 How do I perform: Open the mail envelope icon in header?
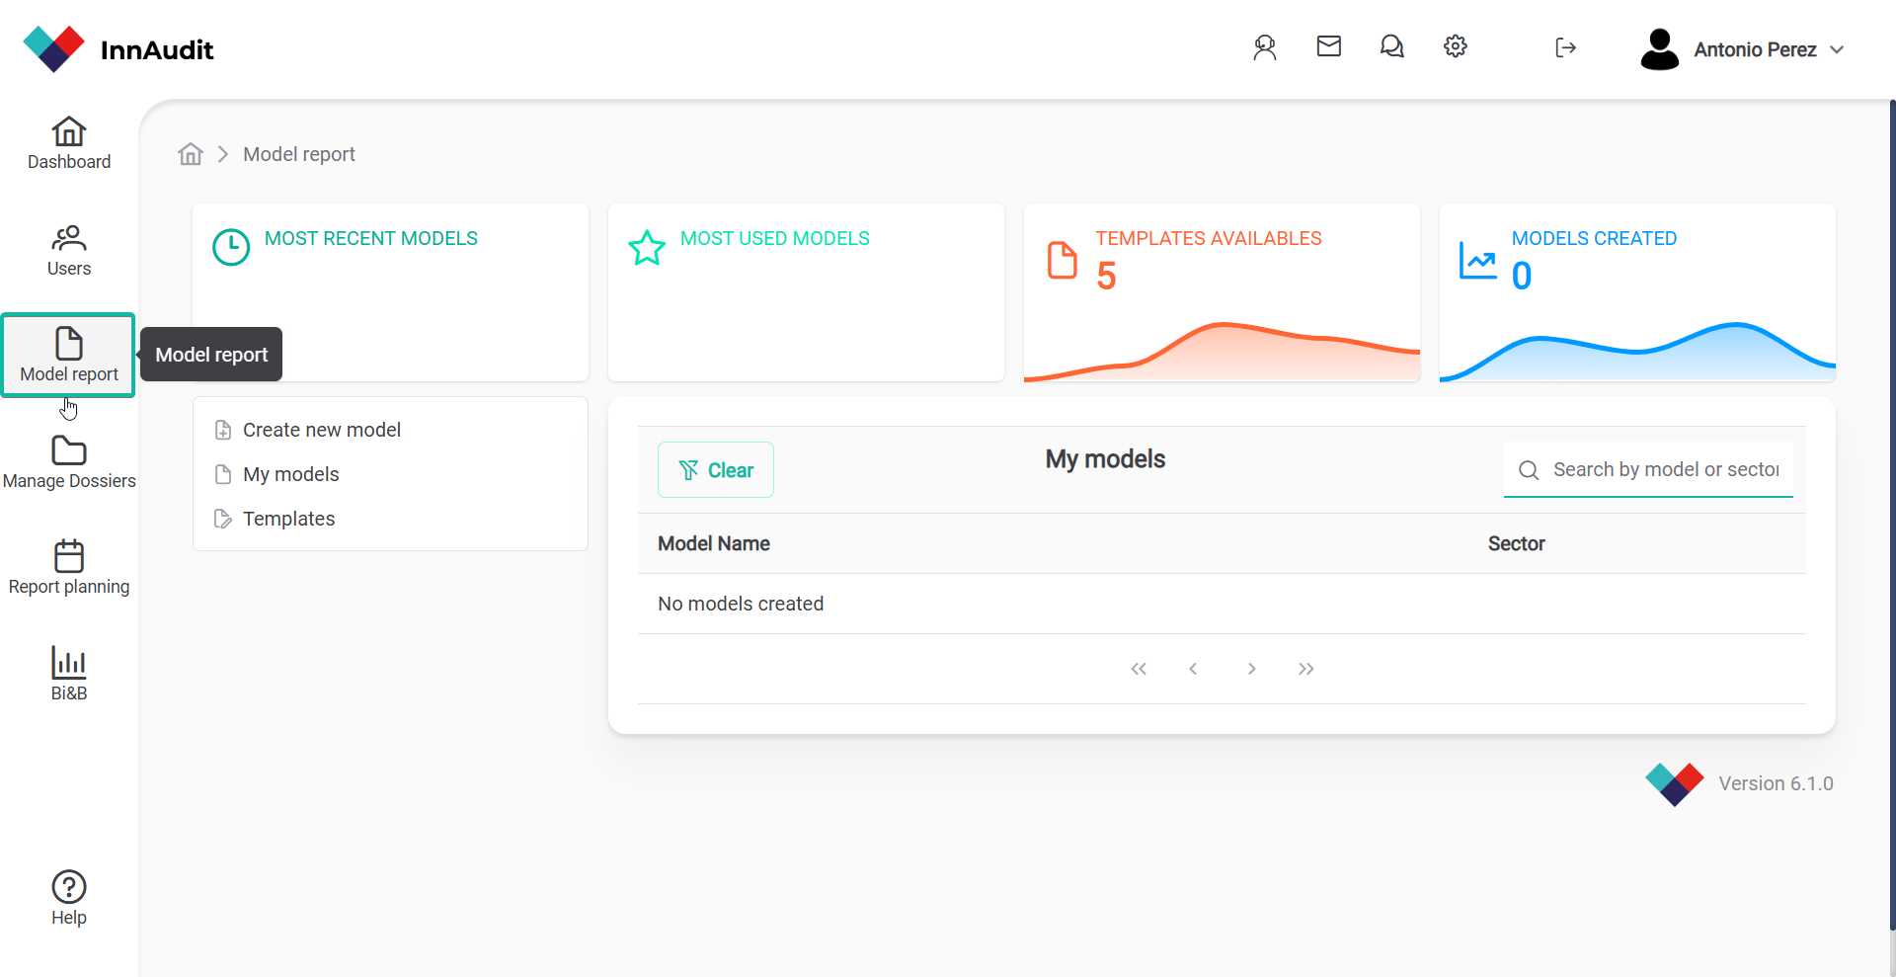(1328, 46)
